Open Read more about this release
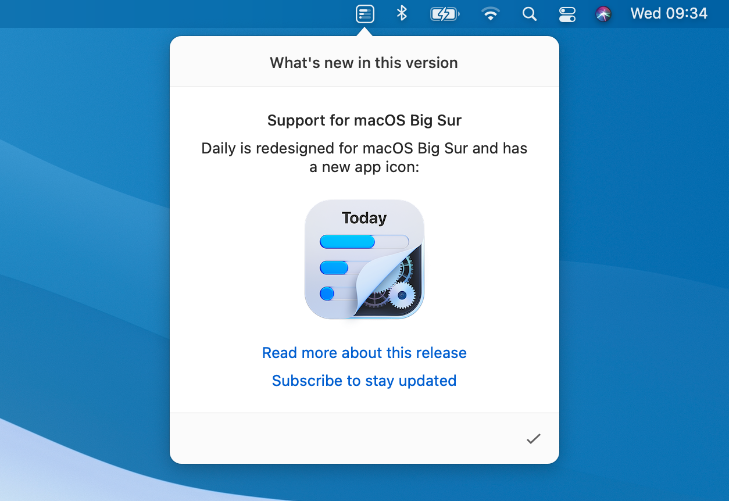 click(x=364, y=353)
